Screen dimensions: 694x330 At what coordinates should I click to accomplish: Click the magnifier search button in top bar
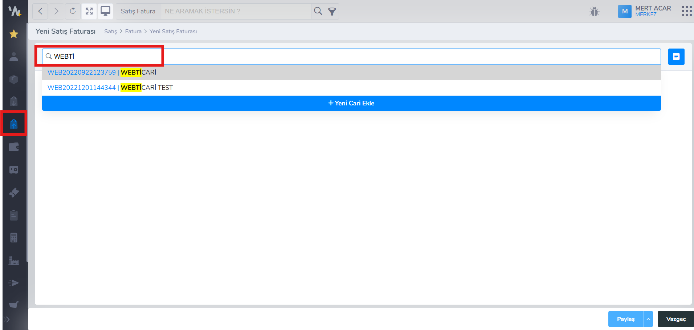[318, 11]
